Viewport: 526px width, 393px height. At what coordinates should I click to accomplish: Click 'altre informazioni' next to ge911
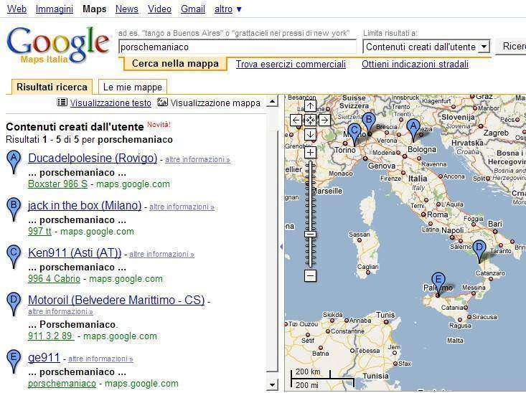pyautogui.click(x=100, y=359)
